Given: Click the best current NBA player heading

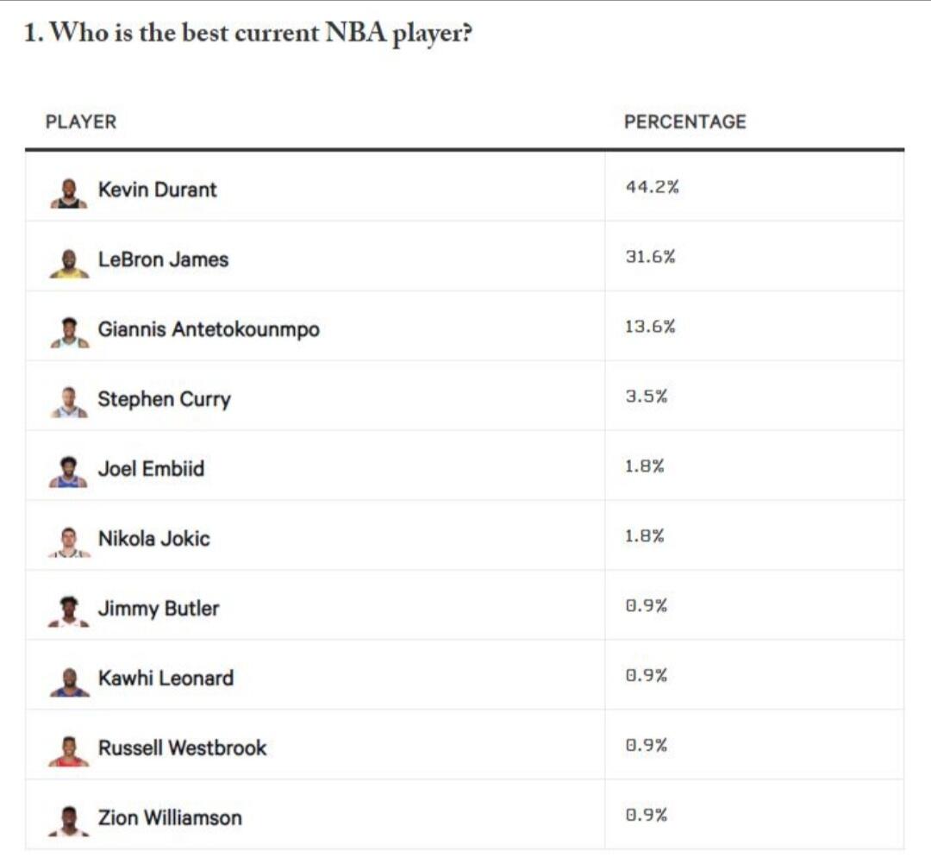Looking at the screenshot, I should pos(250,34).
